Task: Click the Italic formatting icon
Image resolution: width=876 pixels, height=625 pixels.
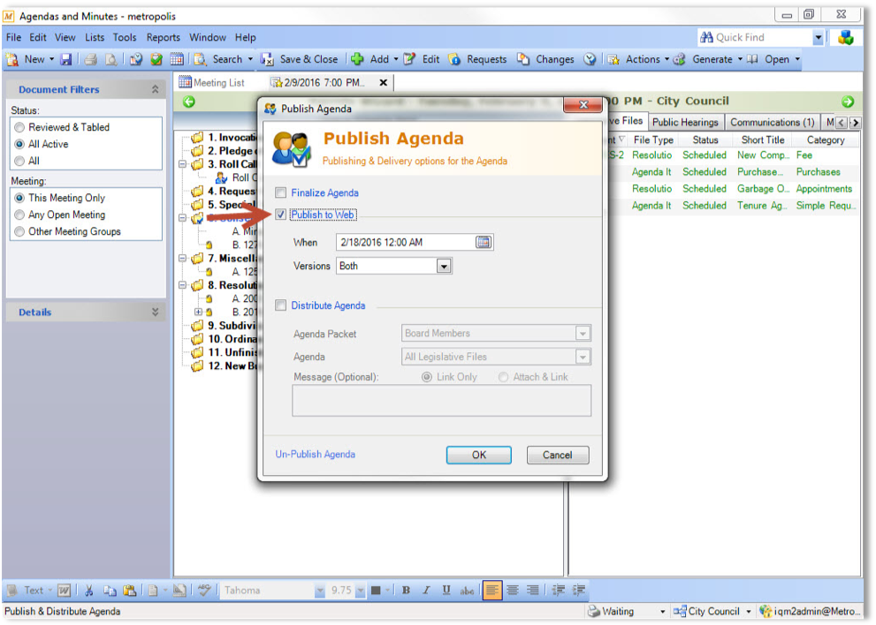Action: click(x=426, y=591)
